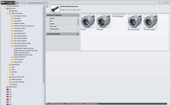The height and width of the screenshot is (106, 171).
Task: Collapse the ANSI Inch standard node
Action: (x=5, y=8)
